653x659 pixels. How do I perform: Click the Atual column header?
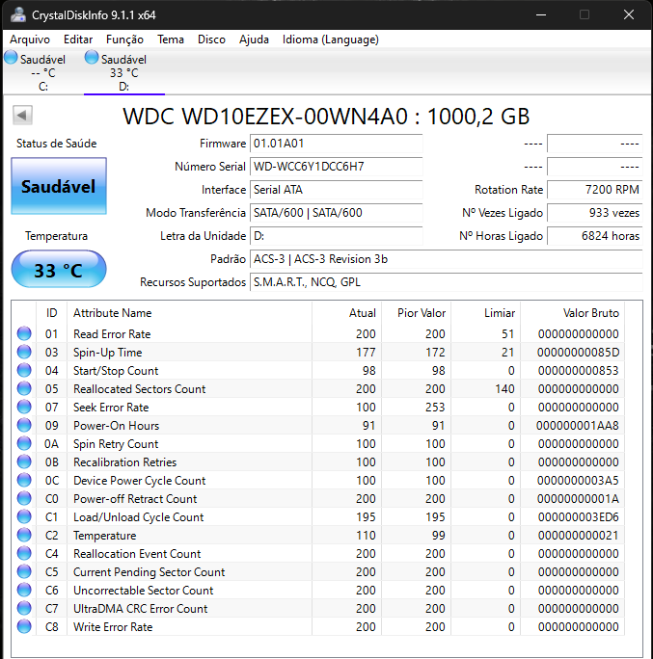pos(346,313)
